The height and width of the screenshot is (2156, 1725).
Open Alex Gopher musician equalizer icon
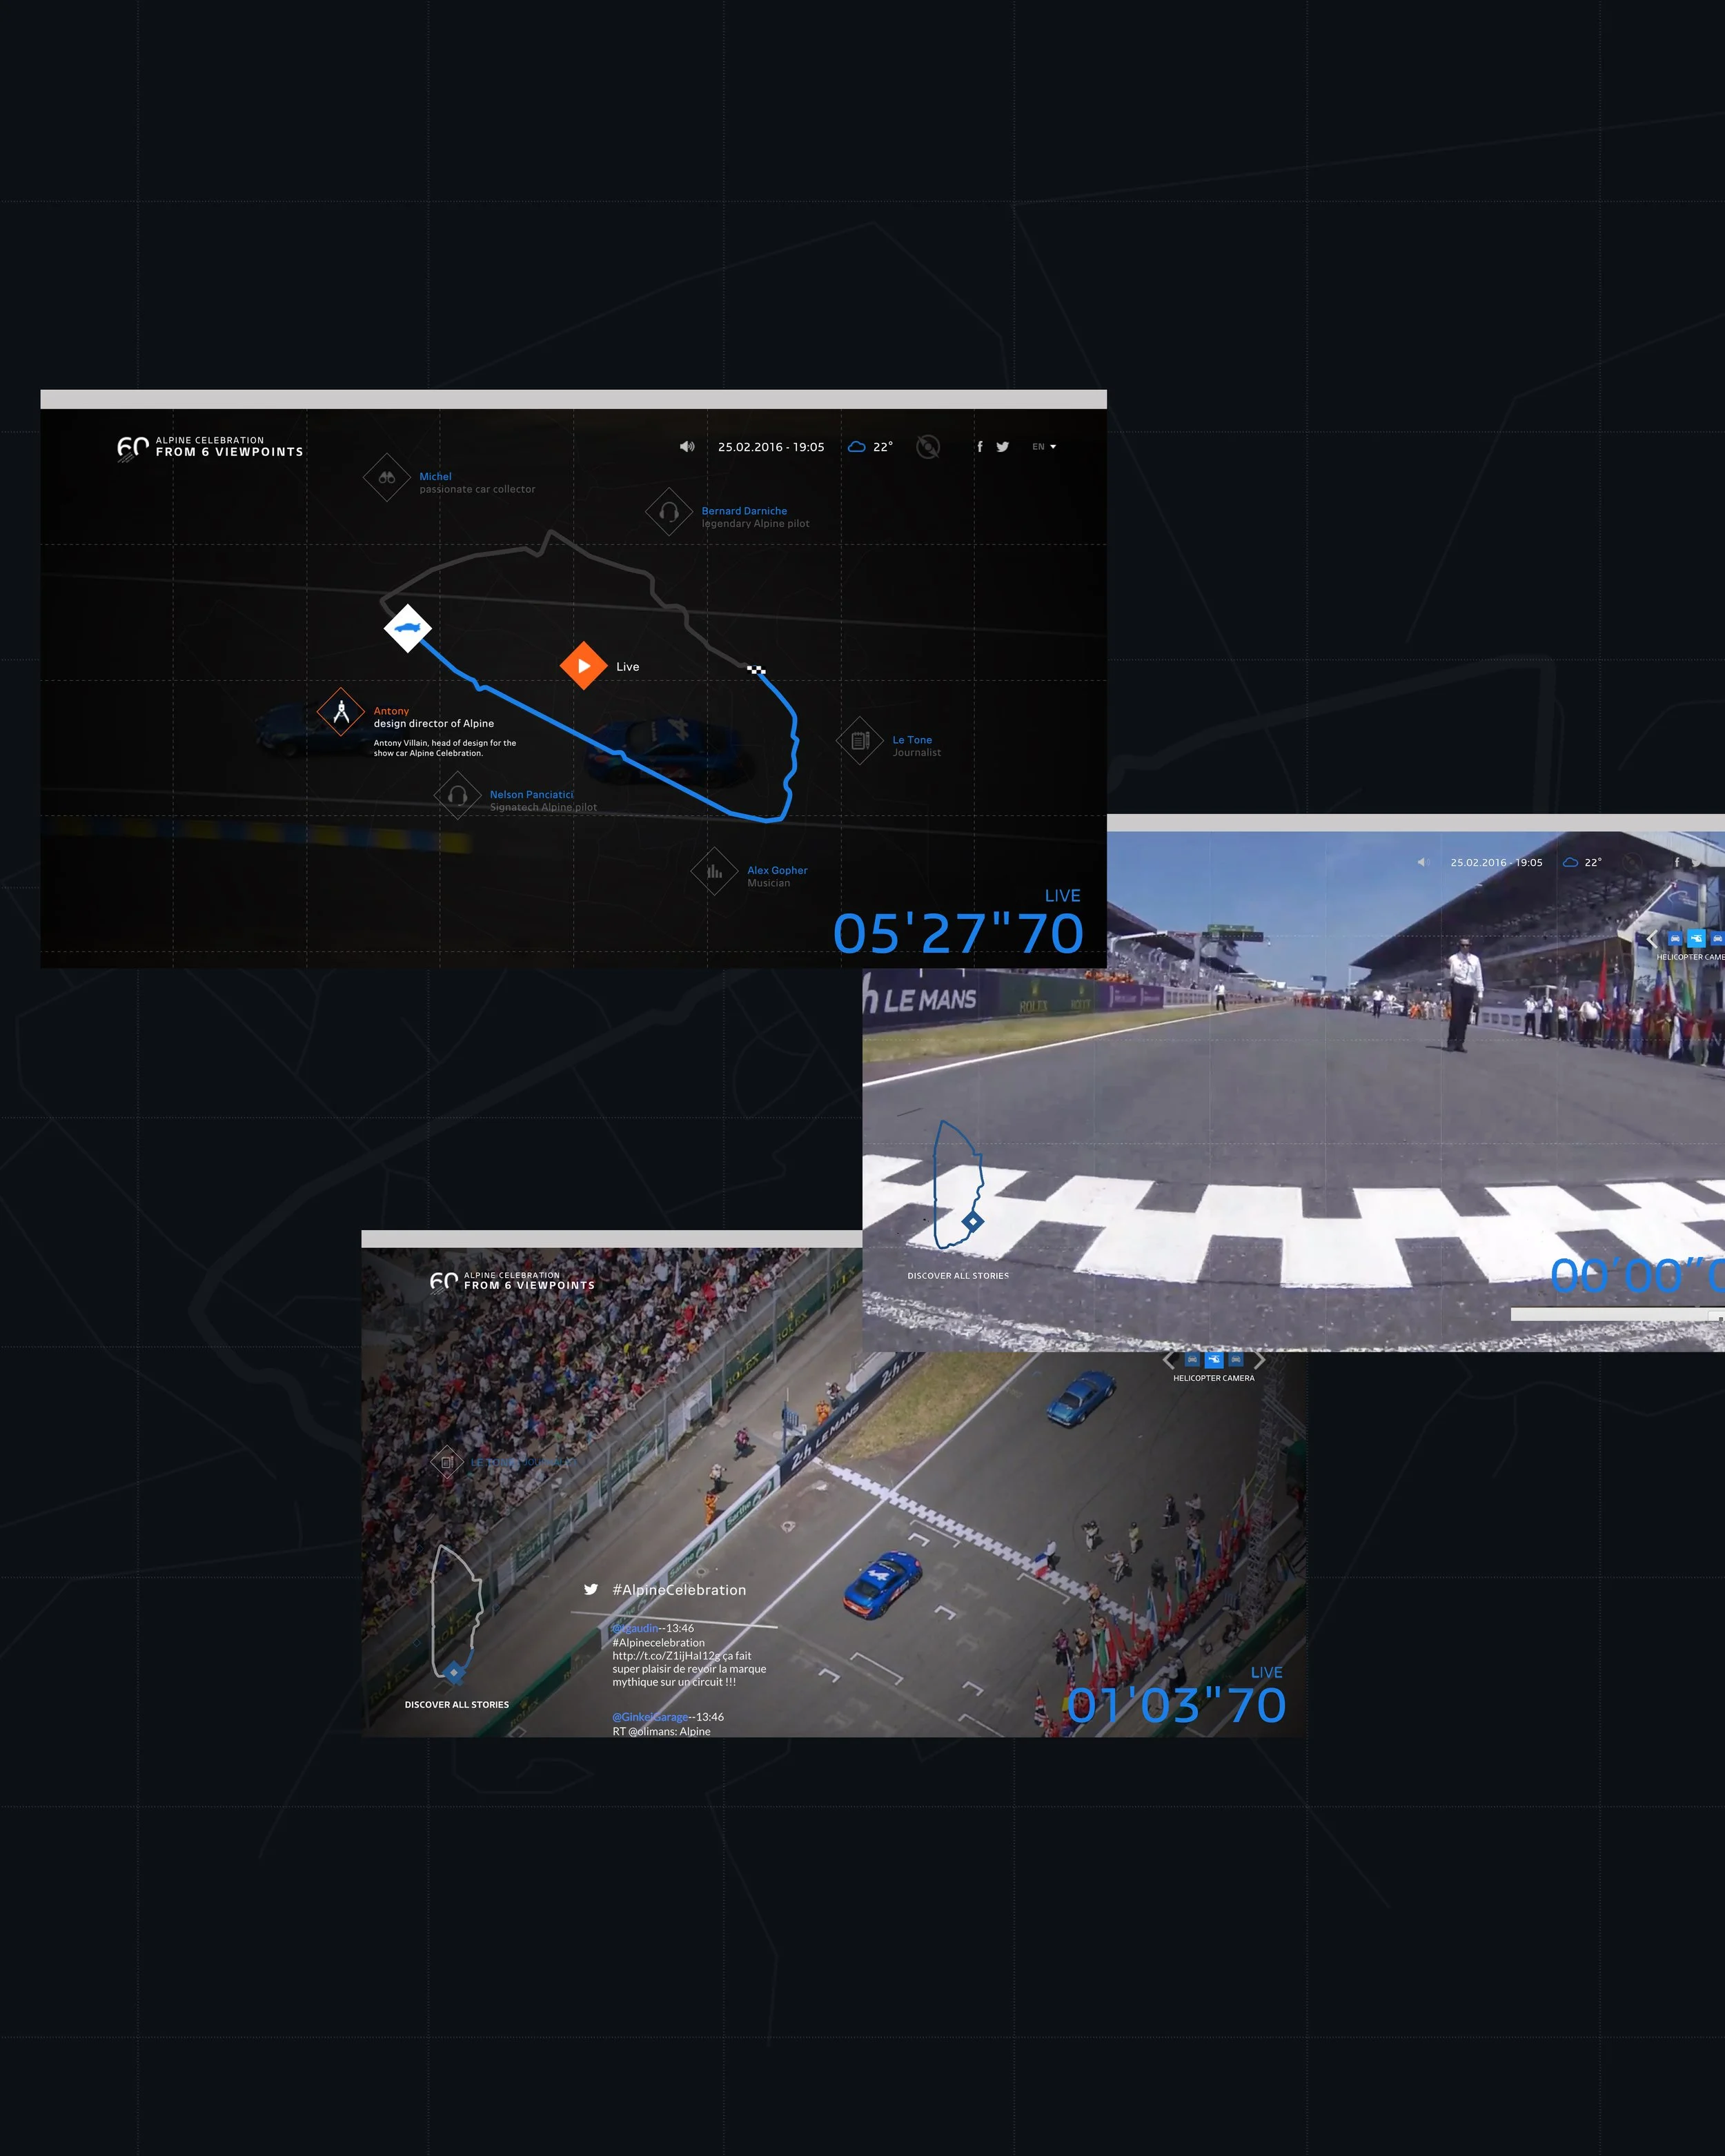[715, 872]
